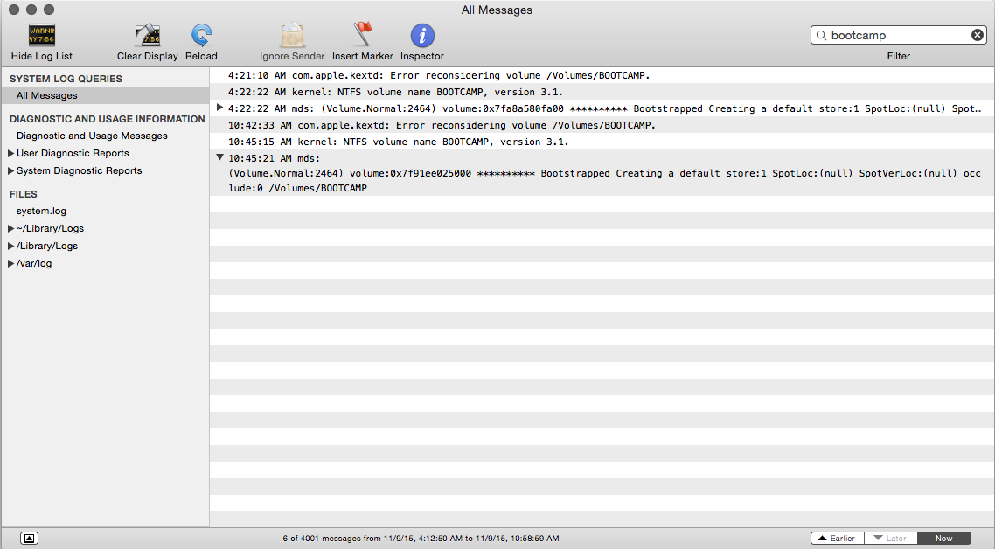Close the All Messages window
Screen dimensions: 995x549
(14, 10)
